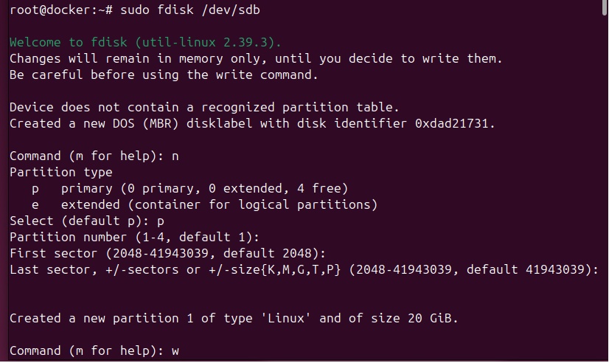Click the 'Partition type' heading

point(61,173)
